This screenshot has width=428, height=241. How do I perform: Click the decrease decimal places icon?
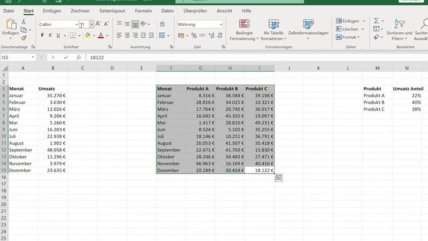point(219,35)
